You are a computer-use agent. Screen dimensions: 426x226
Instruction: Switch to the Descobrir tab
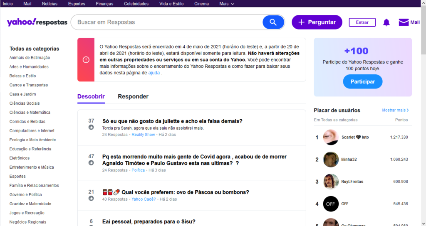point(91,96)
